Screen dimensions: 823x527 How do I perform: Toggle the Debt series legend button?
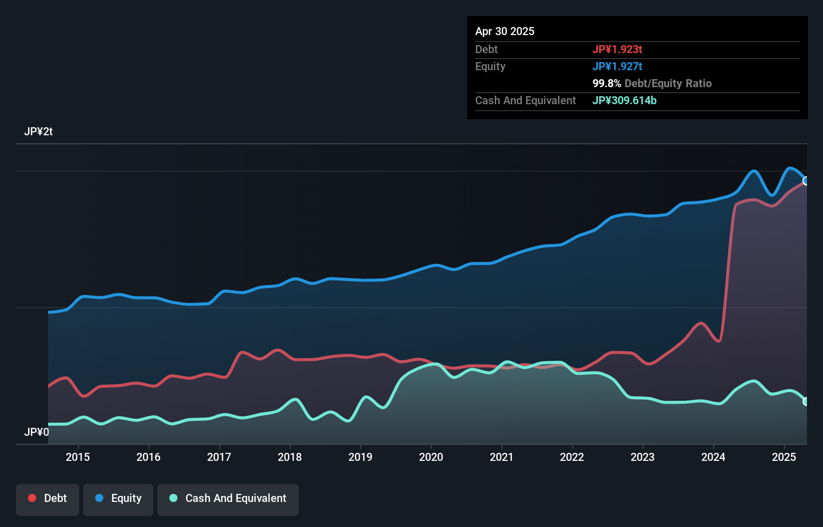[x=48, y=499]
